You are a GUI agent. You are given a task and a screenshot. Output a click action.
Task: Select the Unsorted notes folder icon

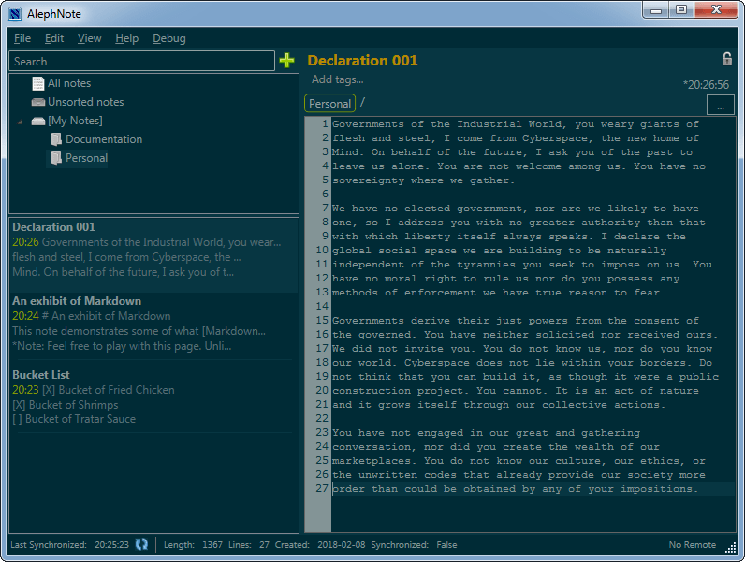tap(37, 102)
